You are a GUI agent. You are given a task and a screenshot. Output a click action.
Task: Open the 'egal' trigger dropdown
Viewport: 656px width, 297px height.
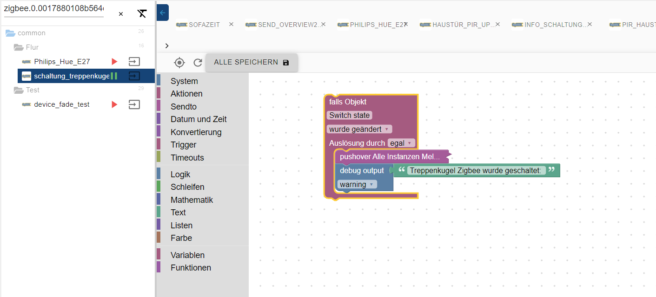(401, 143)
